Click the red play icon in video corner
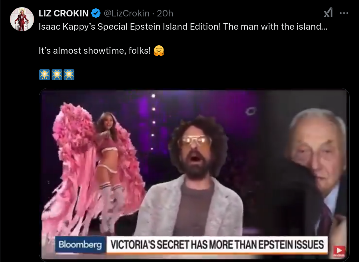The width and height of the screenshot is (359, 262). (339, 251)
